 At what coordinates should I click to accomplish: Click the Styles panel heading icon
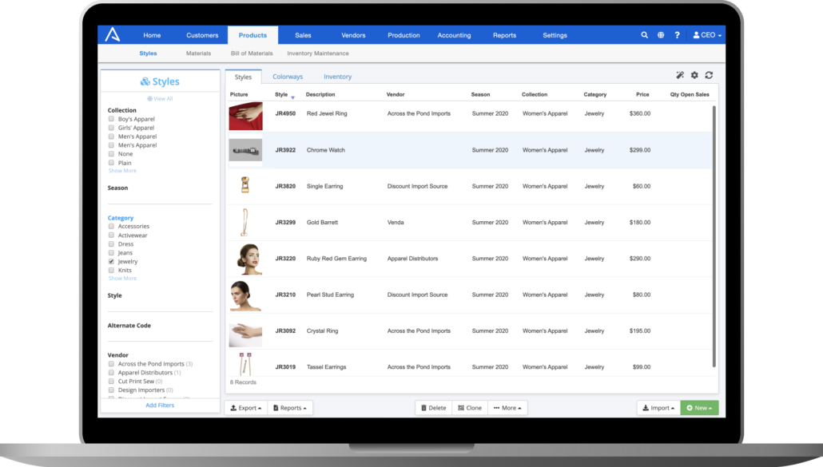click(x=145, y=81)
